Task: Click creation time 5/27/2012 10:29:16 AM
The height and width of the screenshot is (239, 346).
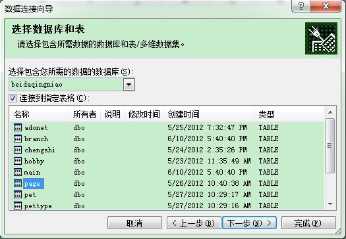Action: pyautogui.click(x=209, y=206)
